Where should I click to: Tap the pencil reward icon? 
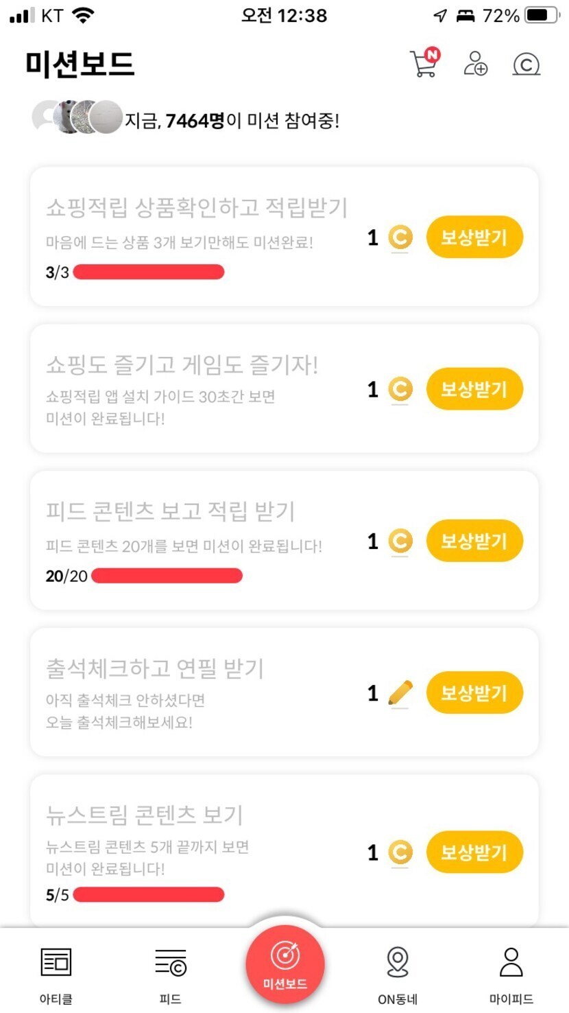coord(400,693)
